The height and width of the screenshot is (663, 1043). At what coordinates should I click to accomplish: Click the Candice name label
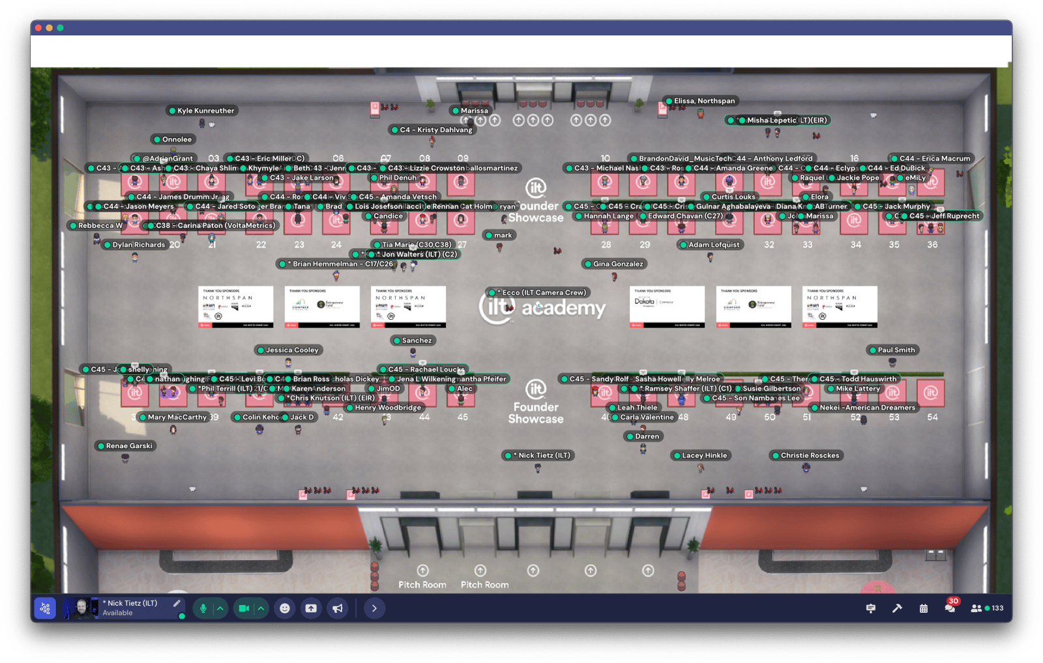[x=384, y=216]
